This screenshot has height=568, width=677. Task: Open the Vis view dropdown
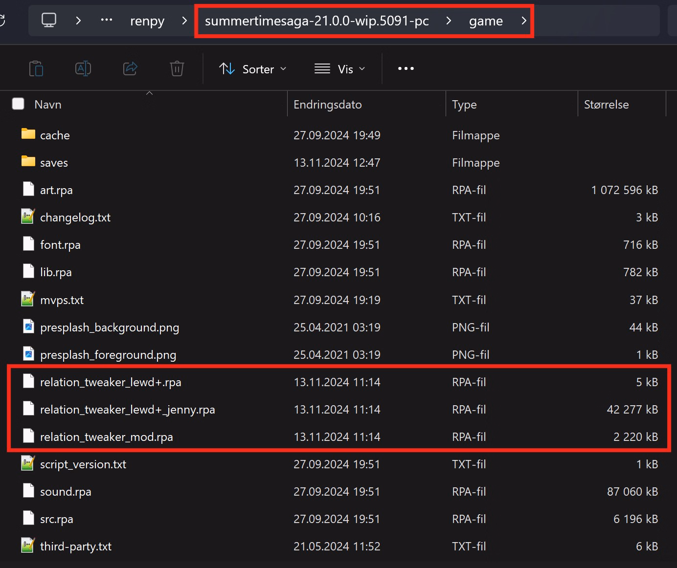(340, 69)
